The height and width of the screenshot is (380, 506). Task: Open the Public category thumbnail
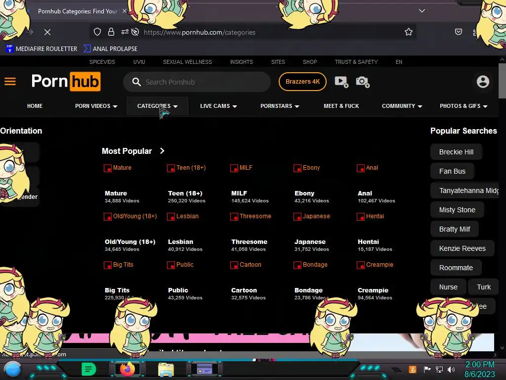pyautogui.click(x=180, y=265)
